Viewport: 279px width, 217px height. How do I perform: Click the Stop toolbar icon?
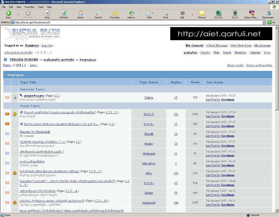[47, 14]
